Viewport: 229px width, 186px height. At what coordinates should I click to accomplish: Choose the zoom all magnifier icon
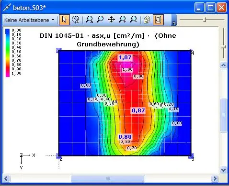tap(89, 20)
